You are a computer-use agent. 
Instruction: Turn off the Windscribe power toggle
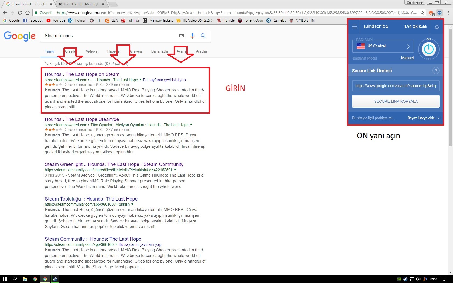point(429,49)
